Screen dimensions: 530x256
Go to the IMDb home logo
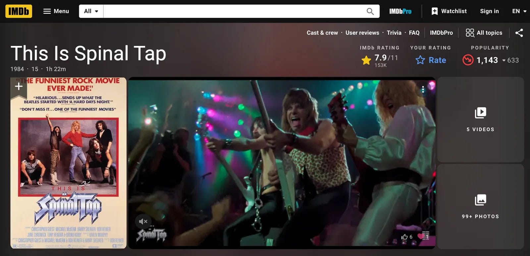coord(19,11)
